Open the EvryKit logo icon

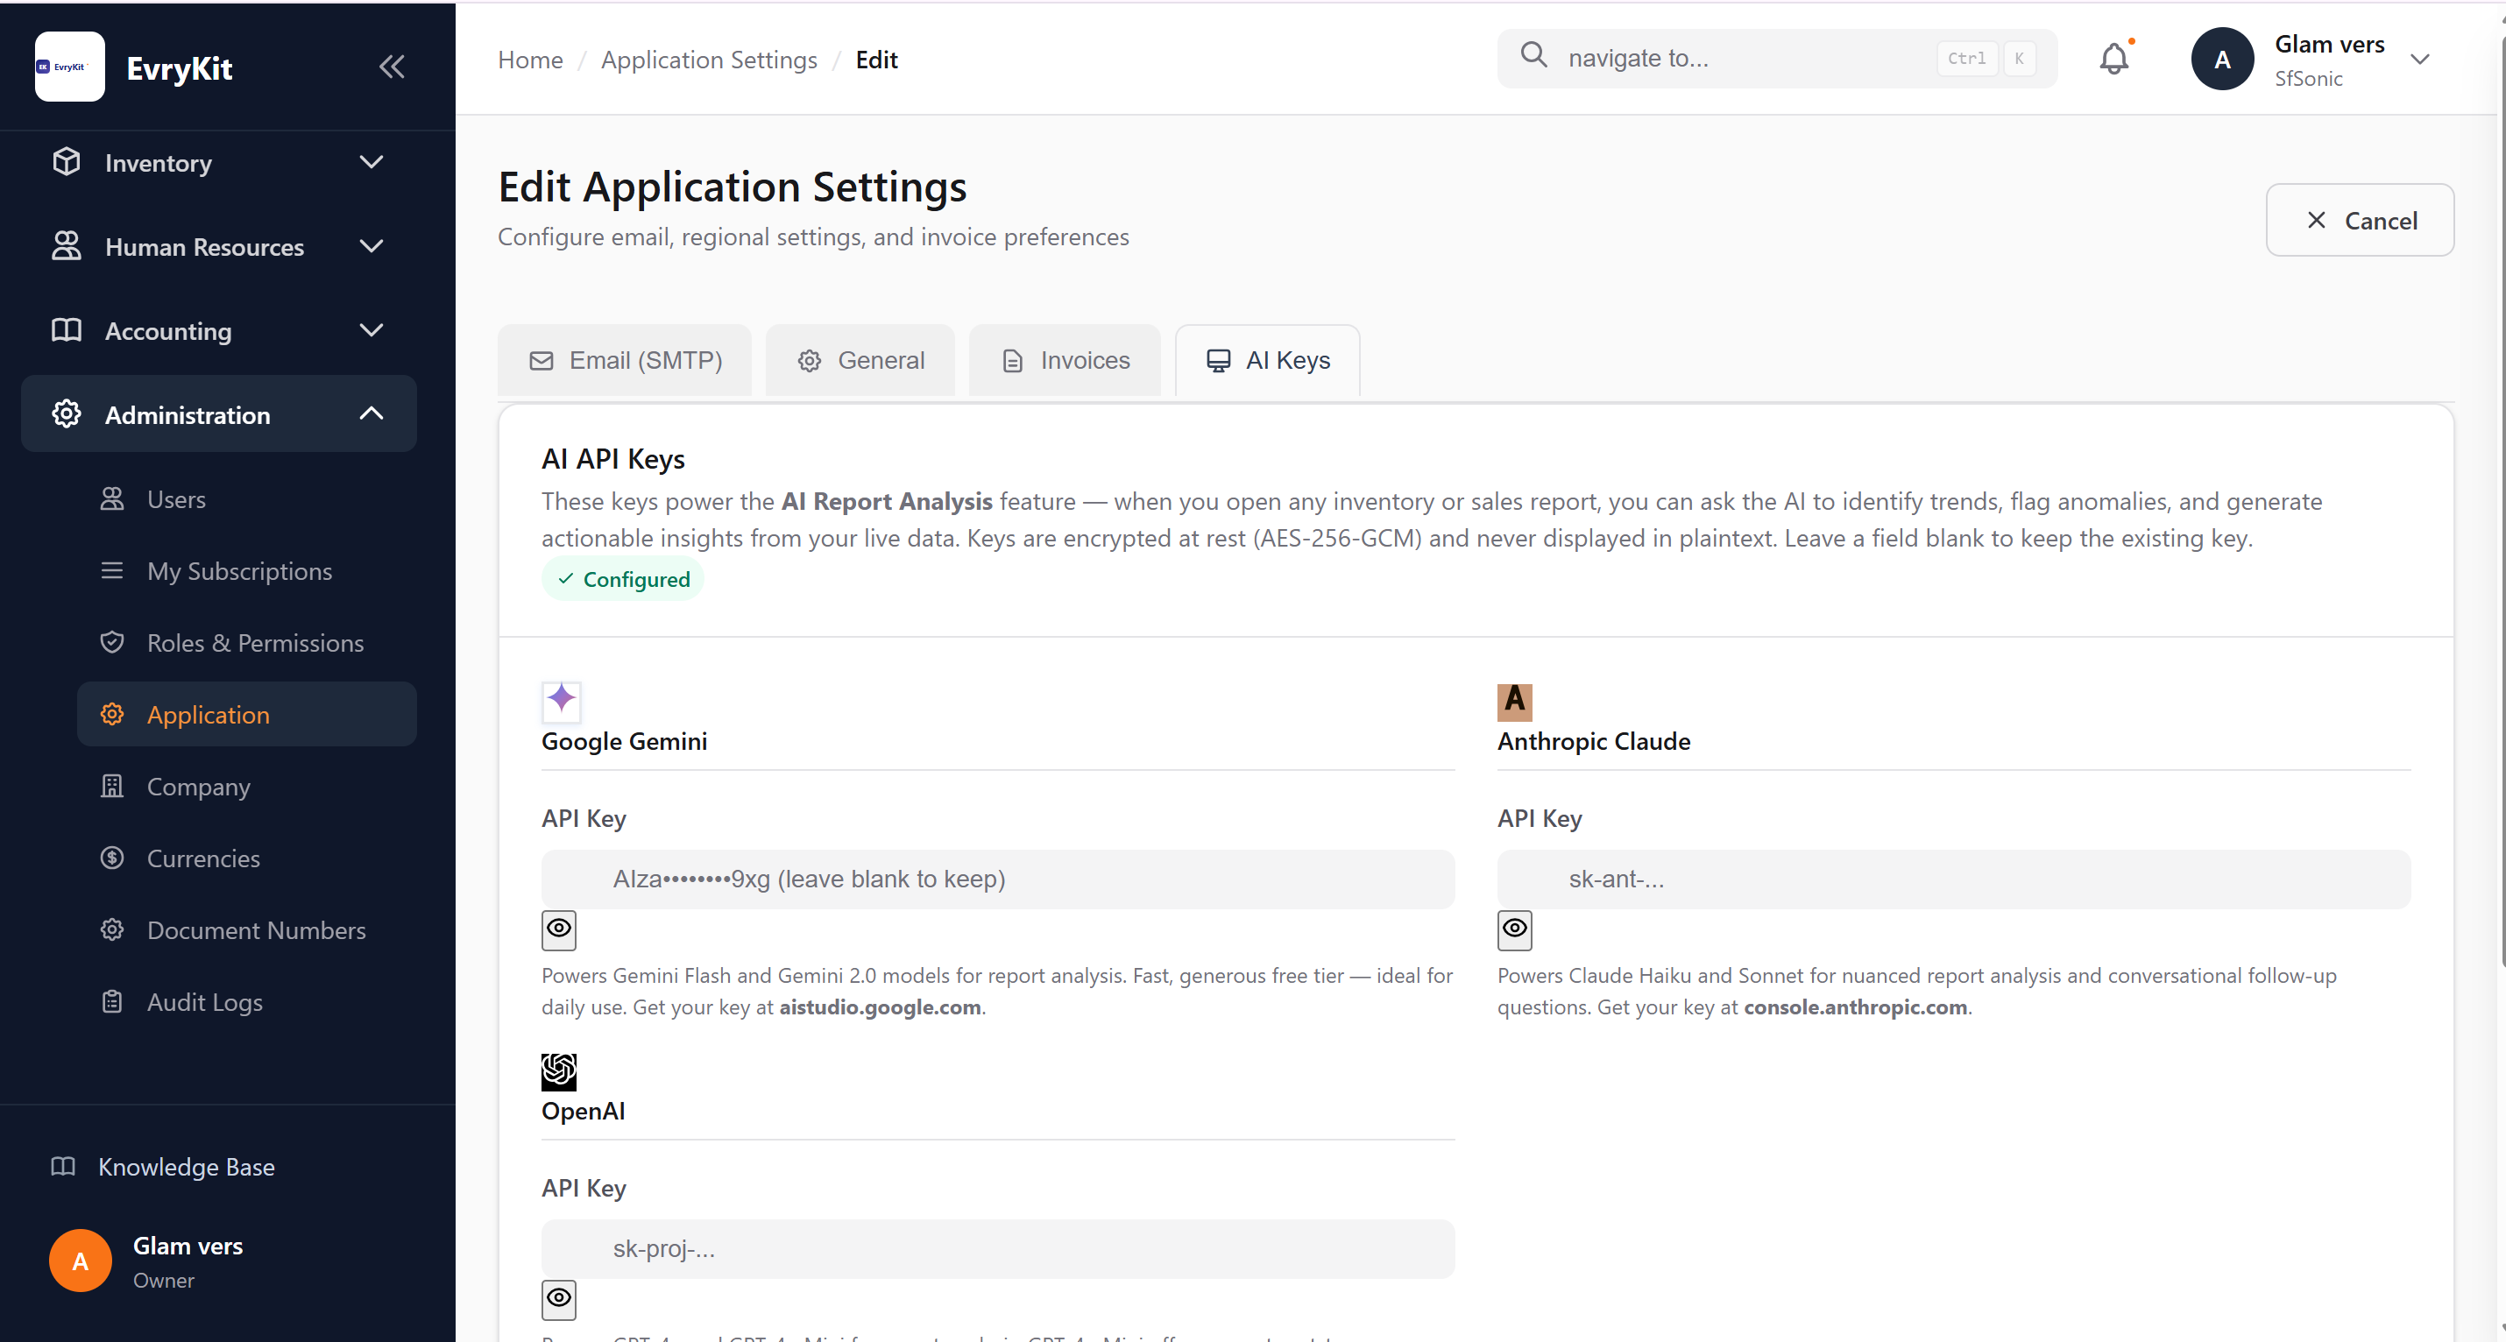coord(68,65)
